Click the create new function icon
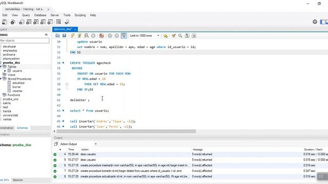 coord(50,22)
